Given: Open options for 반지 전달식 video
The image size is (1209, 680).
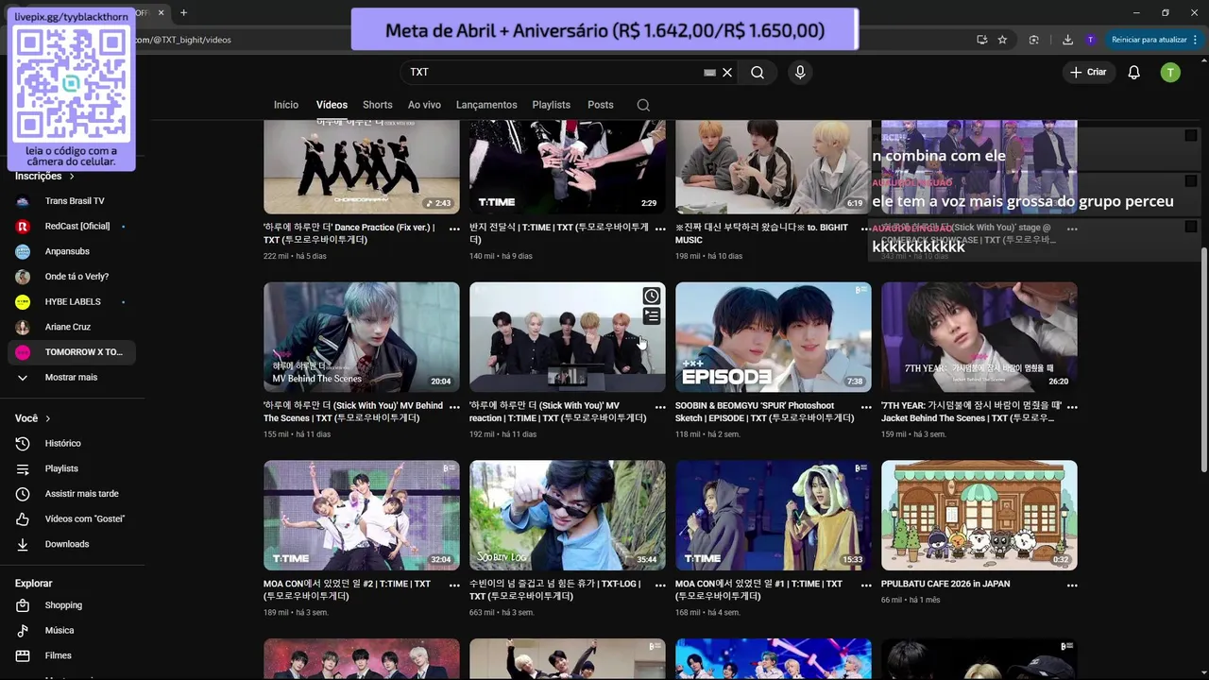Looking at the screenshot, I should tap(660, 229).
